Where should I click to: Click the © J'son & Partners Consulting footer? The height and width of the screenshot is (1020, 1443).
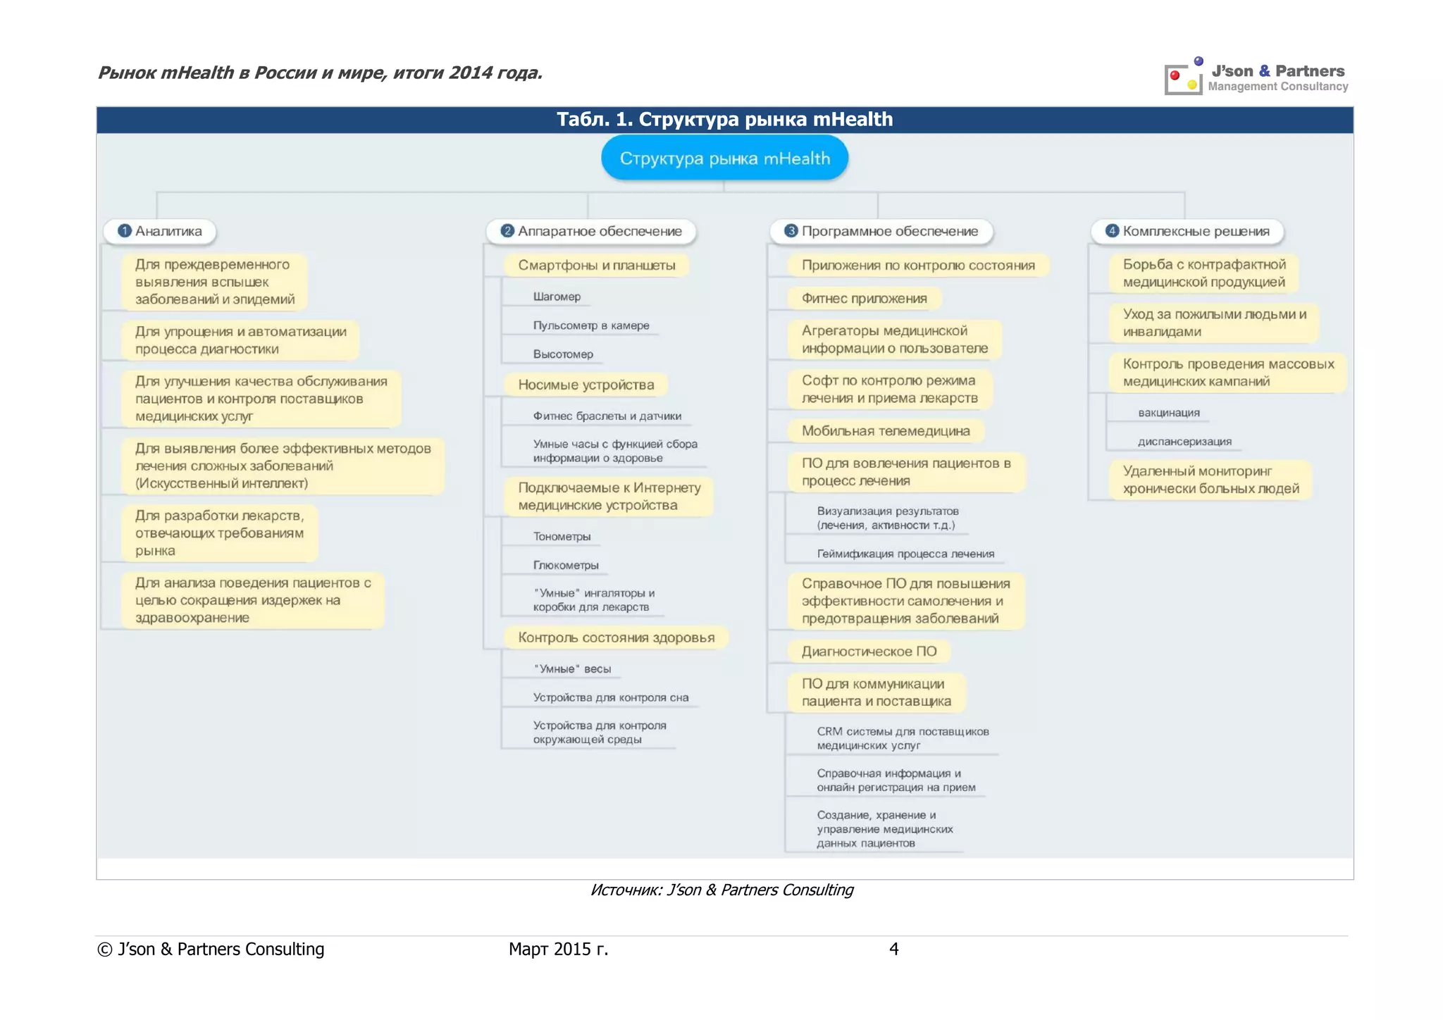211,950
